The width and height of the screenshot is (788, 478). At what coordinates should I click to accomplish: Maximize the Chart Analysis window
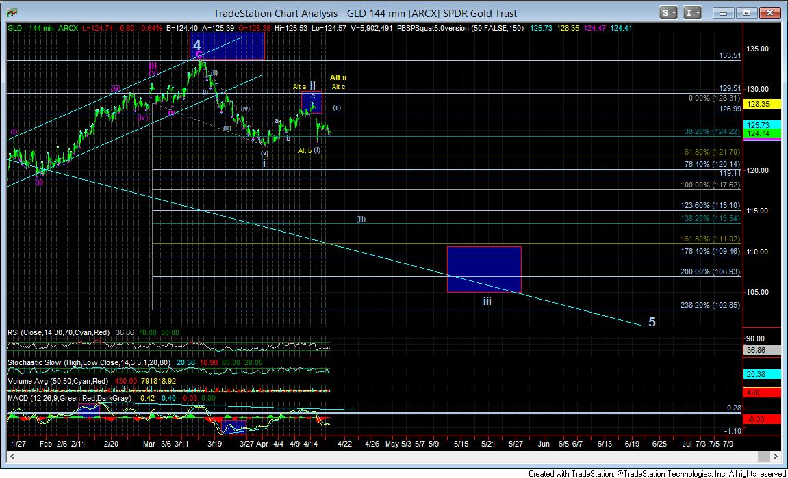746,12
